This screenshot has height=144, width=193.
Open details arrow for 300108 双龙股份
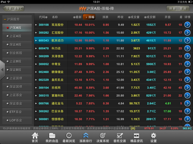187,25
